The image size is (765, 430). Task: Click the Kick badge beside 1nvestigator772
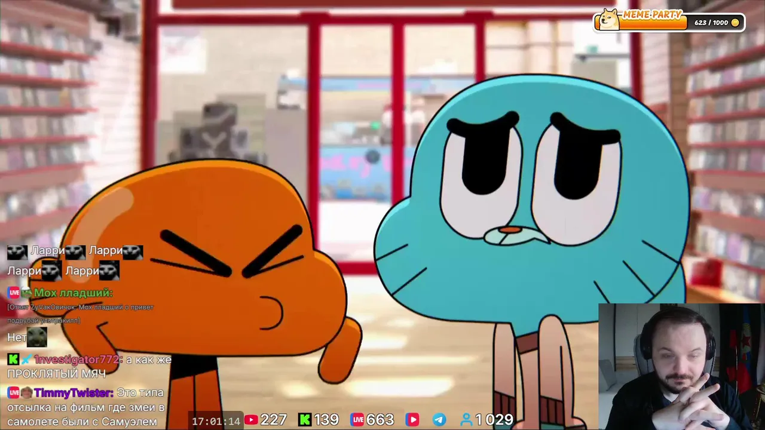point(13,360)
